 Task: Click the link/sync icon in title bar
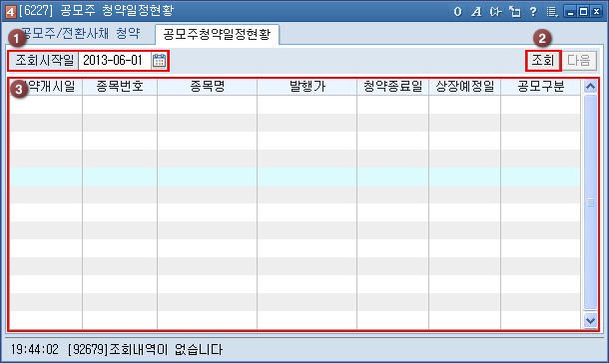point(495,12)
